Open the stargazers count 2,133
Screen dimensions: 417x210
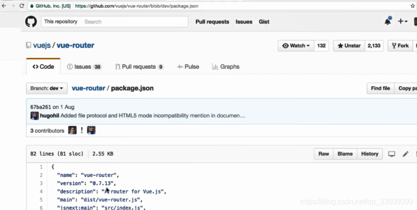374,46
